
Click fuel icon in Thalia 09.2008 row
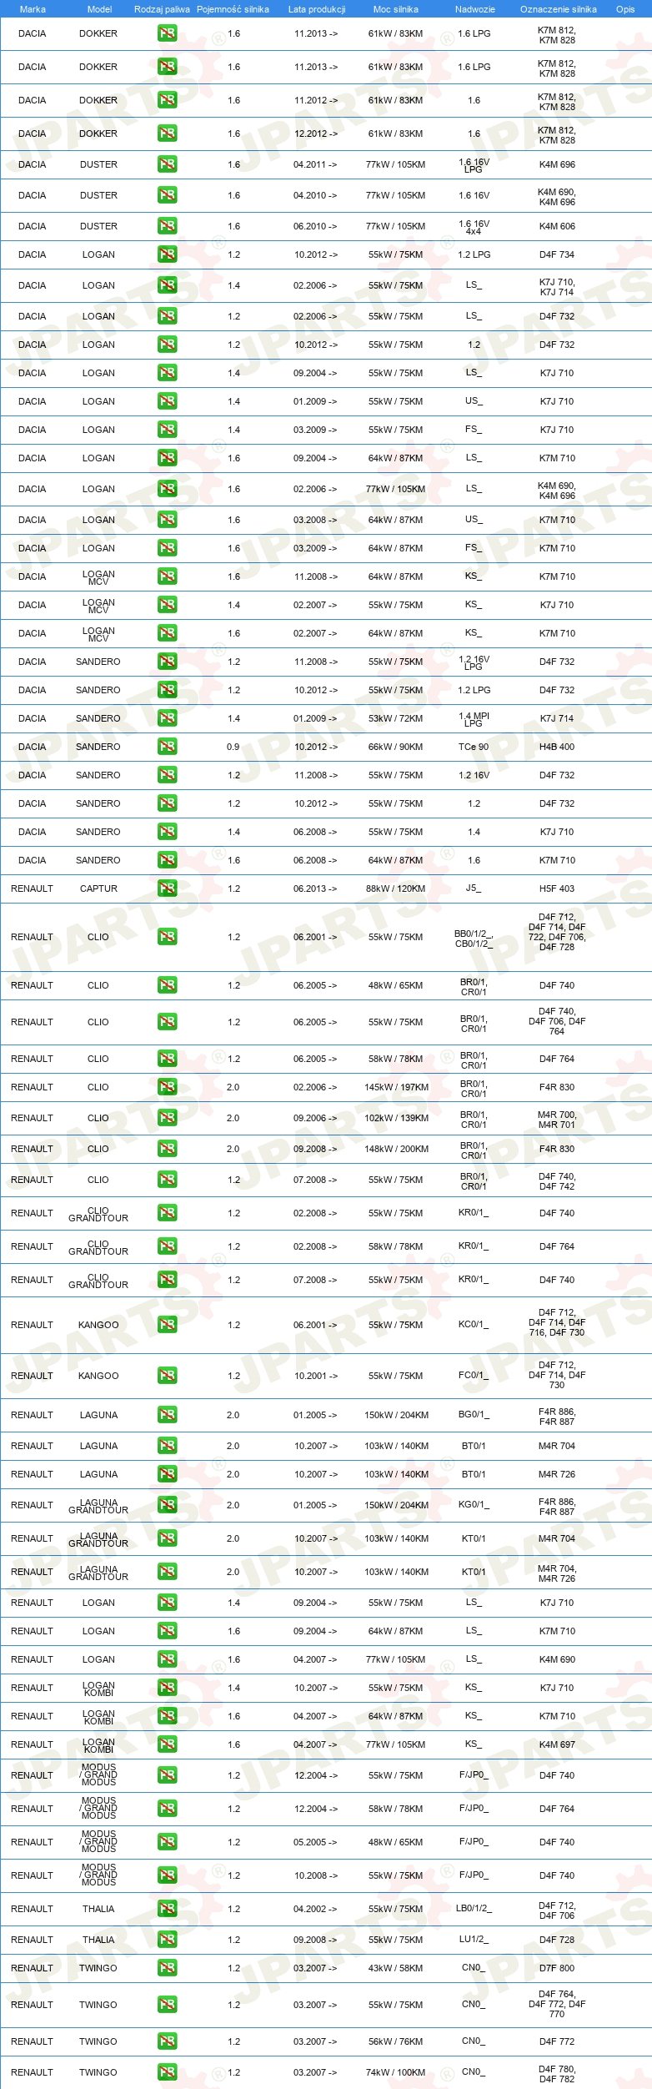click(167, 1940)
